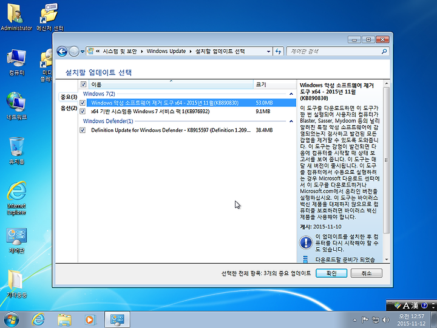Click Windows Update in the breadcrumb path

tap(166, 51)
